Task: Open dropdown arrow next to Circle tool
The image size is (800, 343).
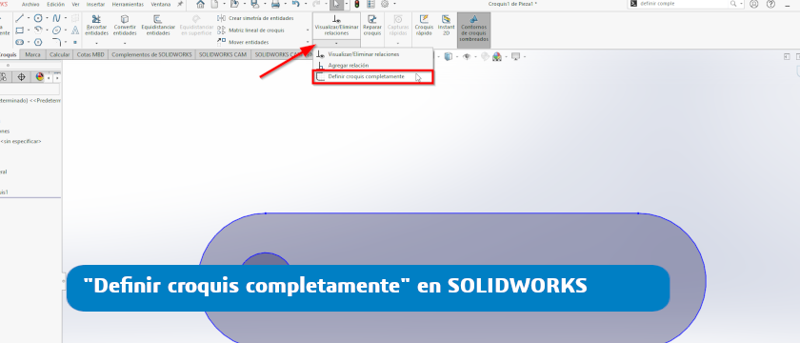Action: pos(47,18)
